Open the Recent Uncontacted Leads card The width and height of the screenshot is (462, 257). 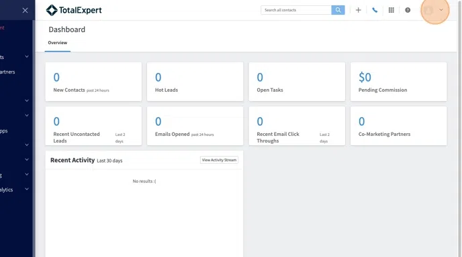[93, 126]
